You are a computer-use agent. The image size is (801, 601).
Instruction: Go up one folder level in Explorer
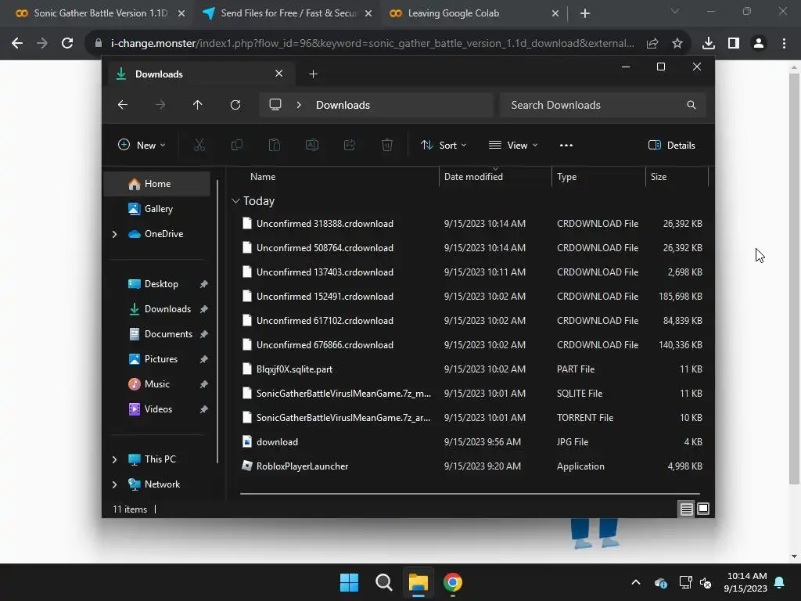[x=197, y=105]
